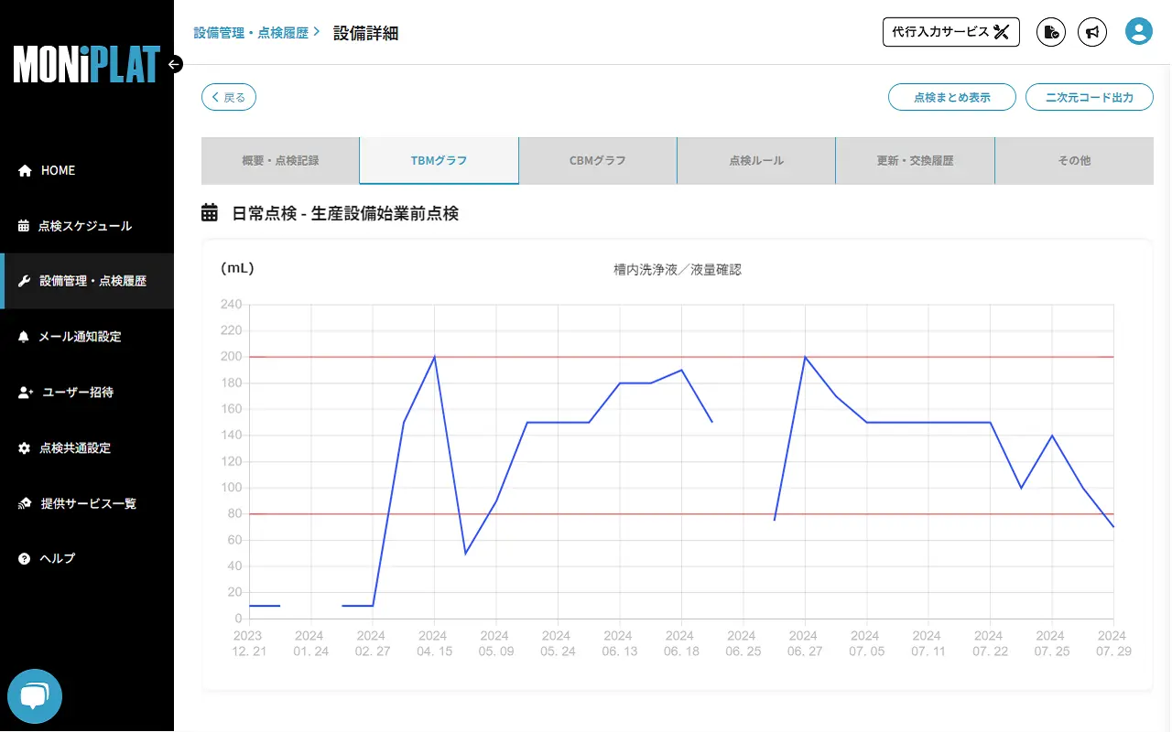The image size is (1172, 732).
Task: Open the megaphone announcements icon in the header
Action: point(1091,32)
